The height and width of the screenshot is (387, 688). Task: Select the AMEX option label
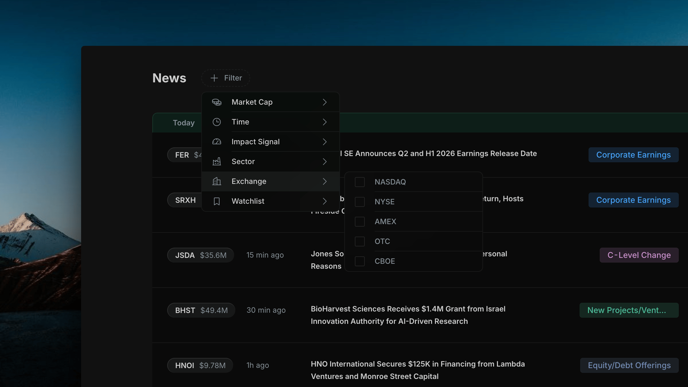[385, 222]
